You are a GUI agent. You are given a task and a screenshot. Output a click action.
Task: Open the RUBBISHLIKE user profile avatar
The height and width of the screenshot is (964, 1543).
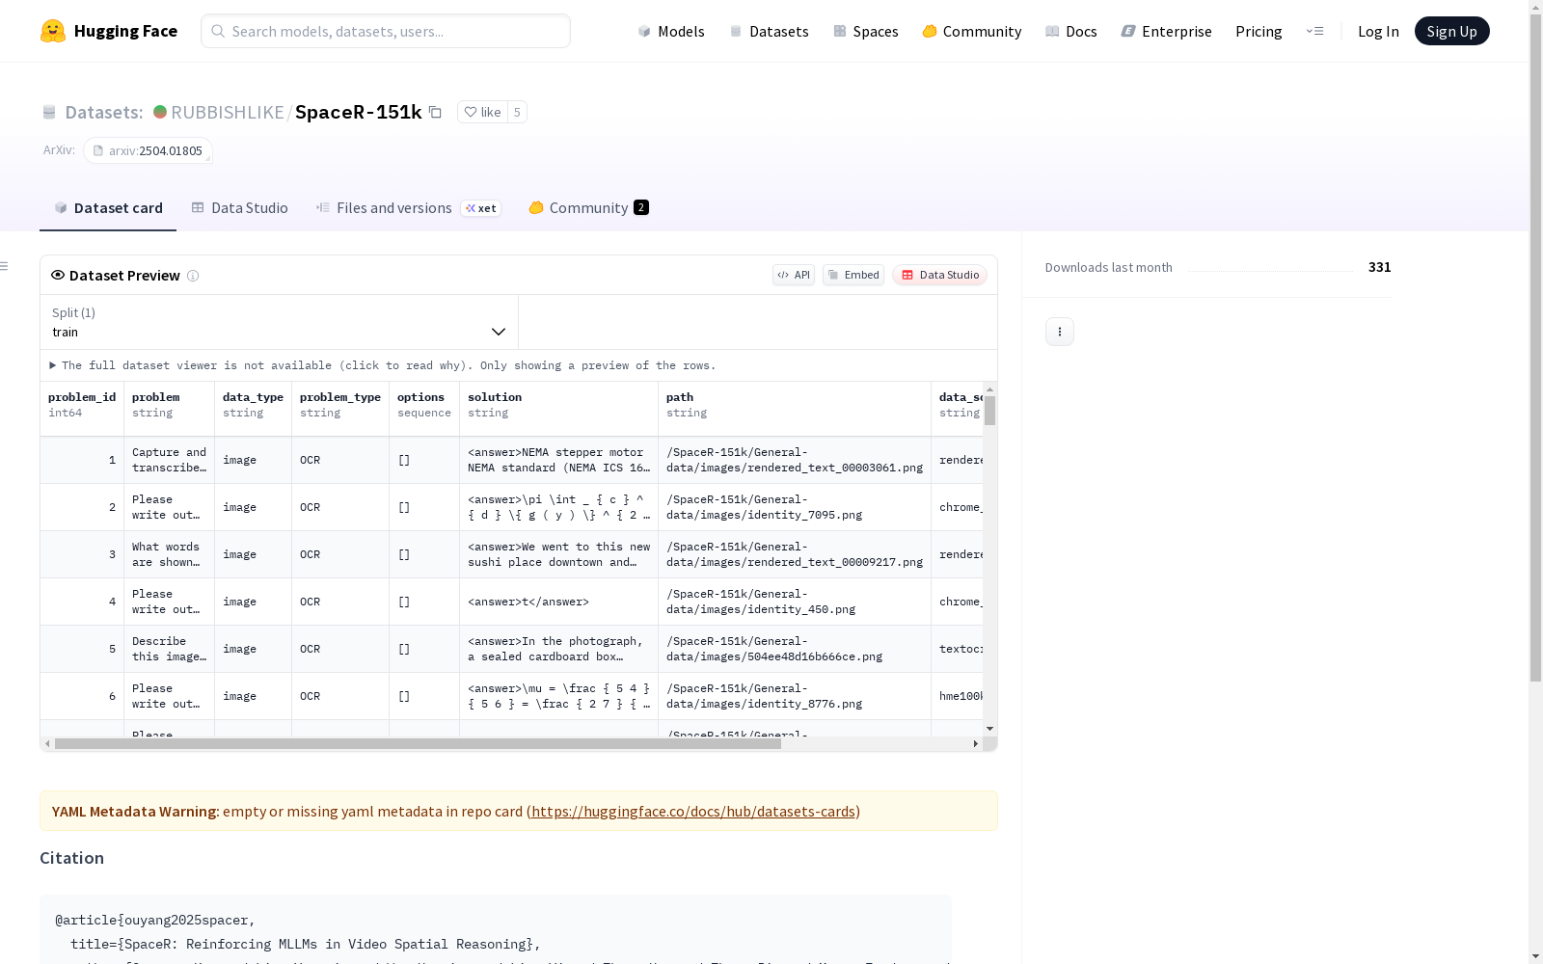coord(160,112)
